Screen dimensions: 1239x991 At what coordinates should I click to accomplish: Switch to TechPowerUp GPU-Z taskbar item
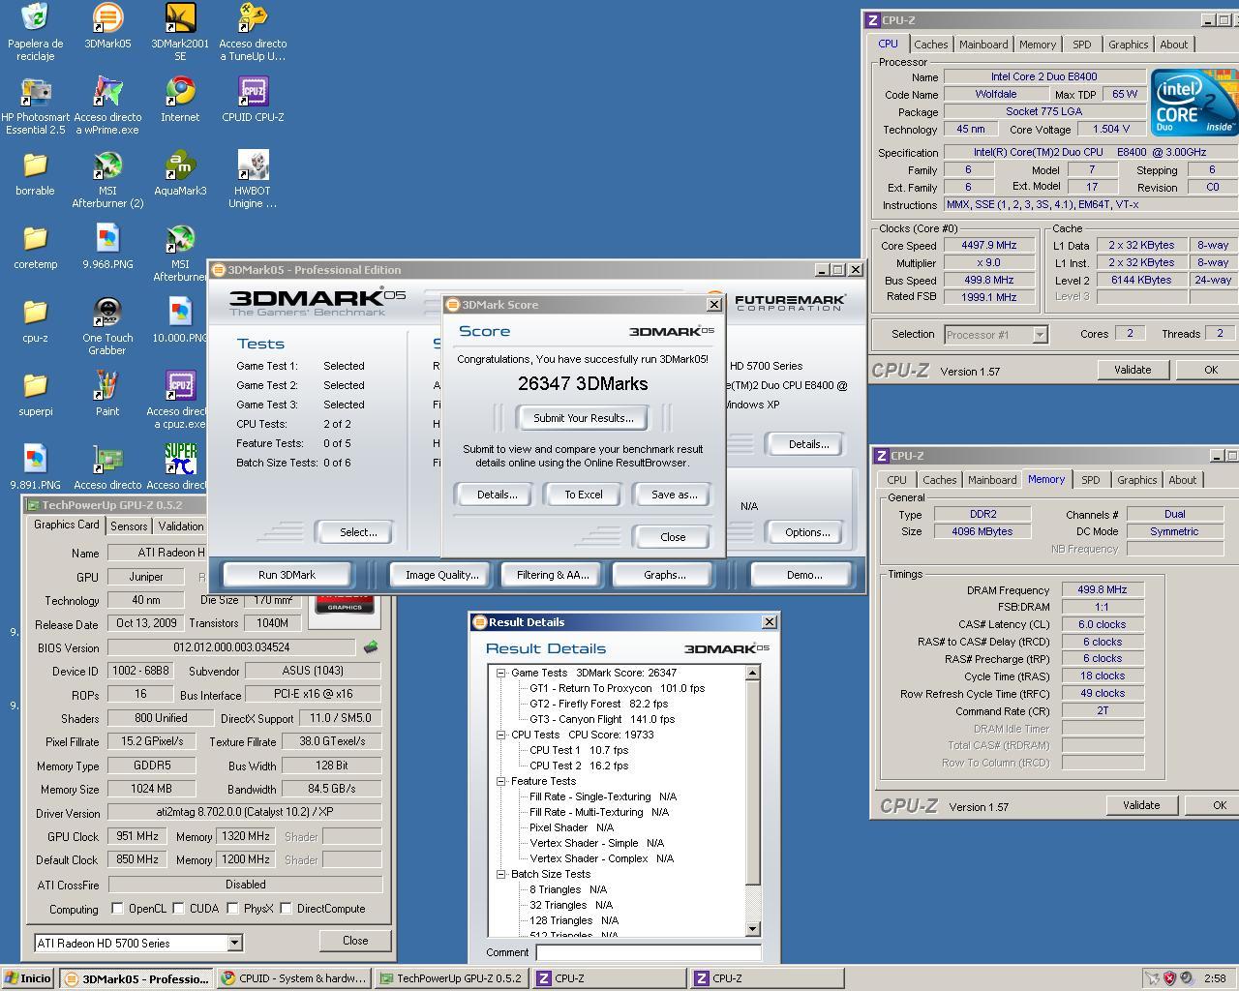point(451,978)
